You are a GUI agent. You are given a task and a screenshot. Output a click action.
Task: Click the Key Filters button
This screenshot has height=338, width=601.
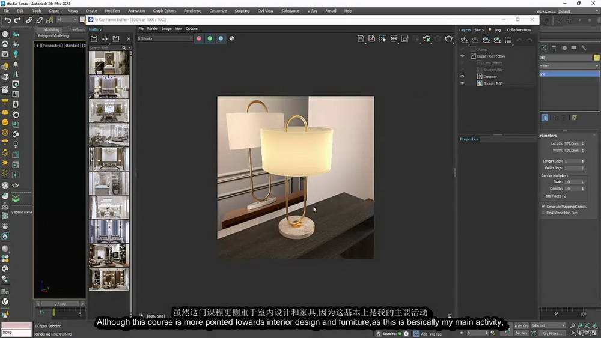coord(552,333)
